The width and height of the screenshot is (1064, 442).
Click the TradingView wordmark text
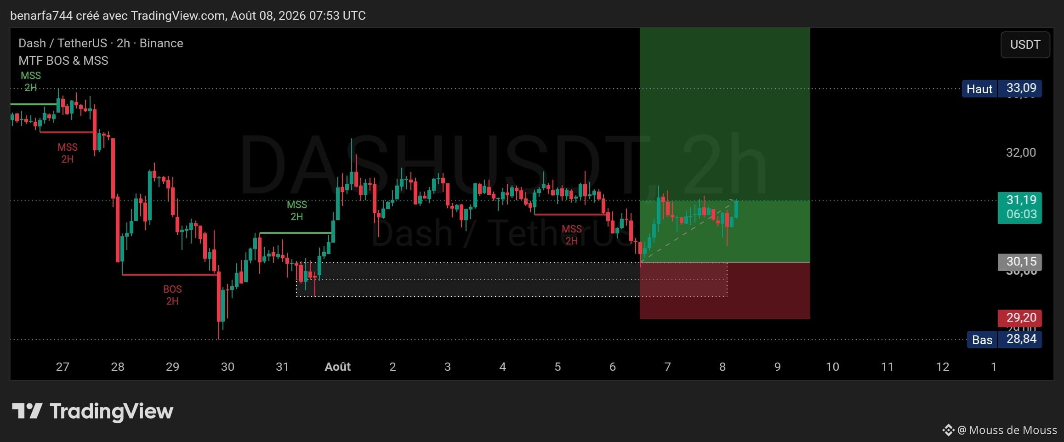point(112,412)
